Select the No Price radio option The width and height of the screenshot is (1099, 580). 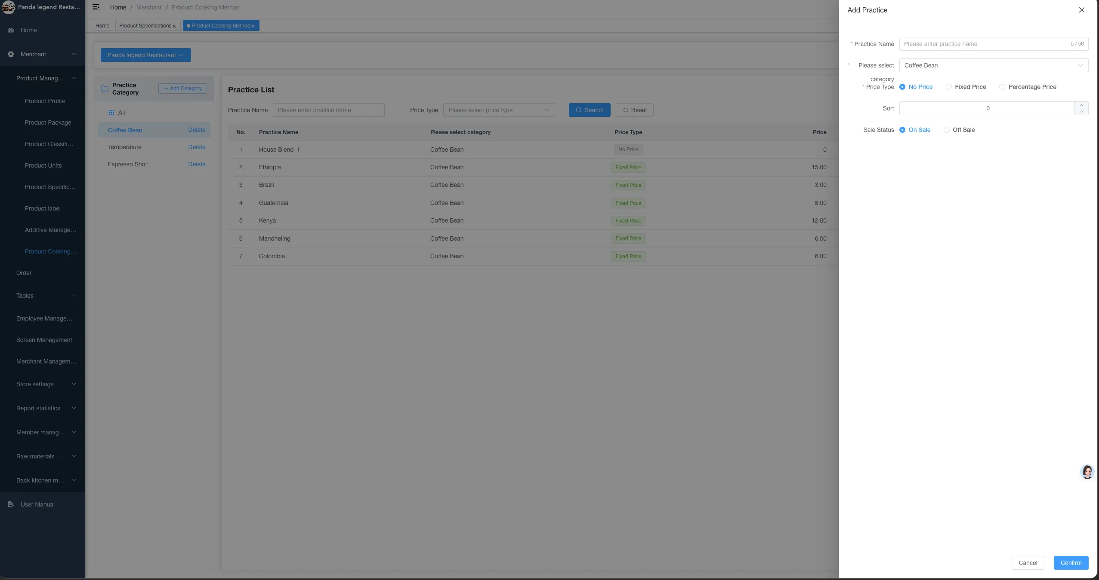[x=916, y=87]
